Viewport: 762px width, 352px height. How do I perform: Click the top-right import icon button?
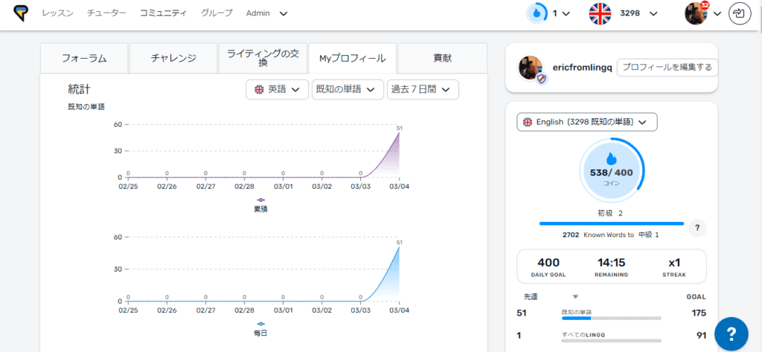(x=739, y=13)
